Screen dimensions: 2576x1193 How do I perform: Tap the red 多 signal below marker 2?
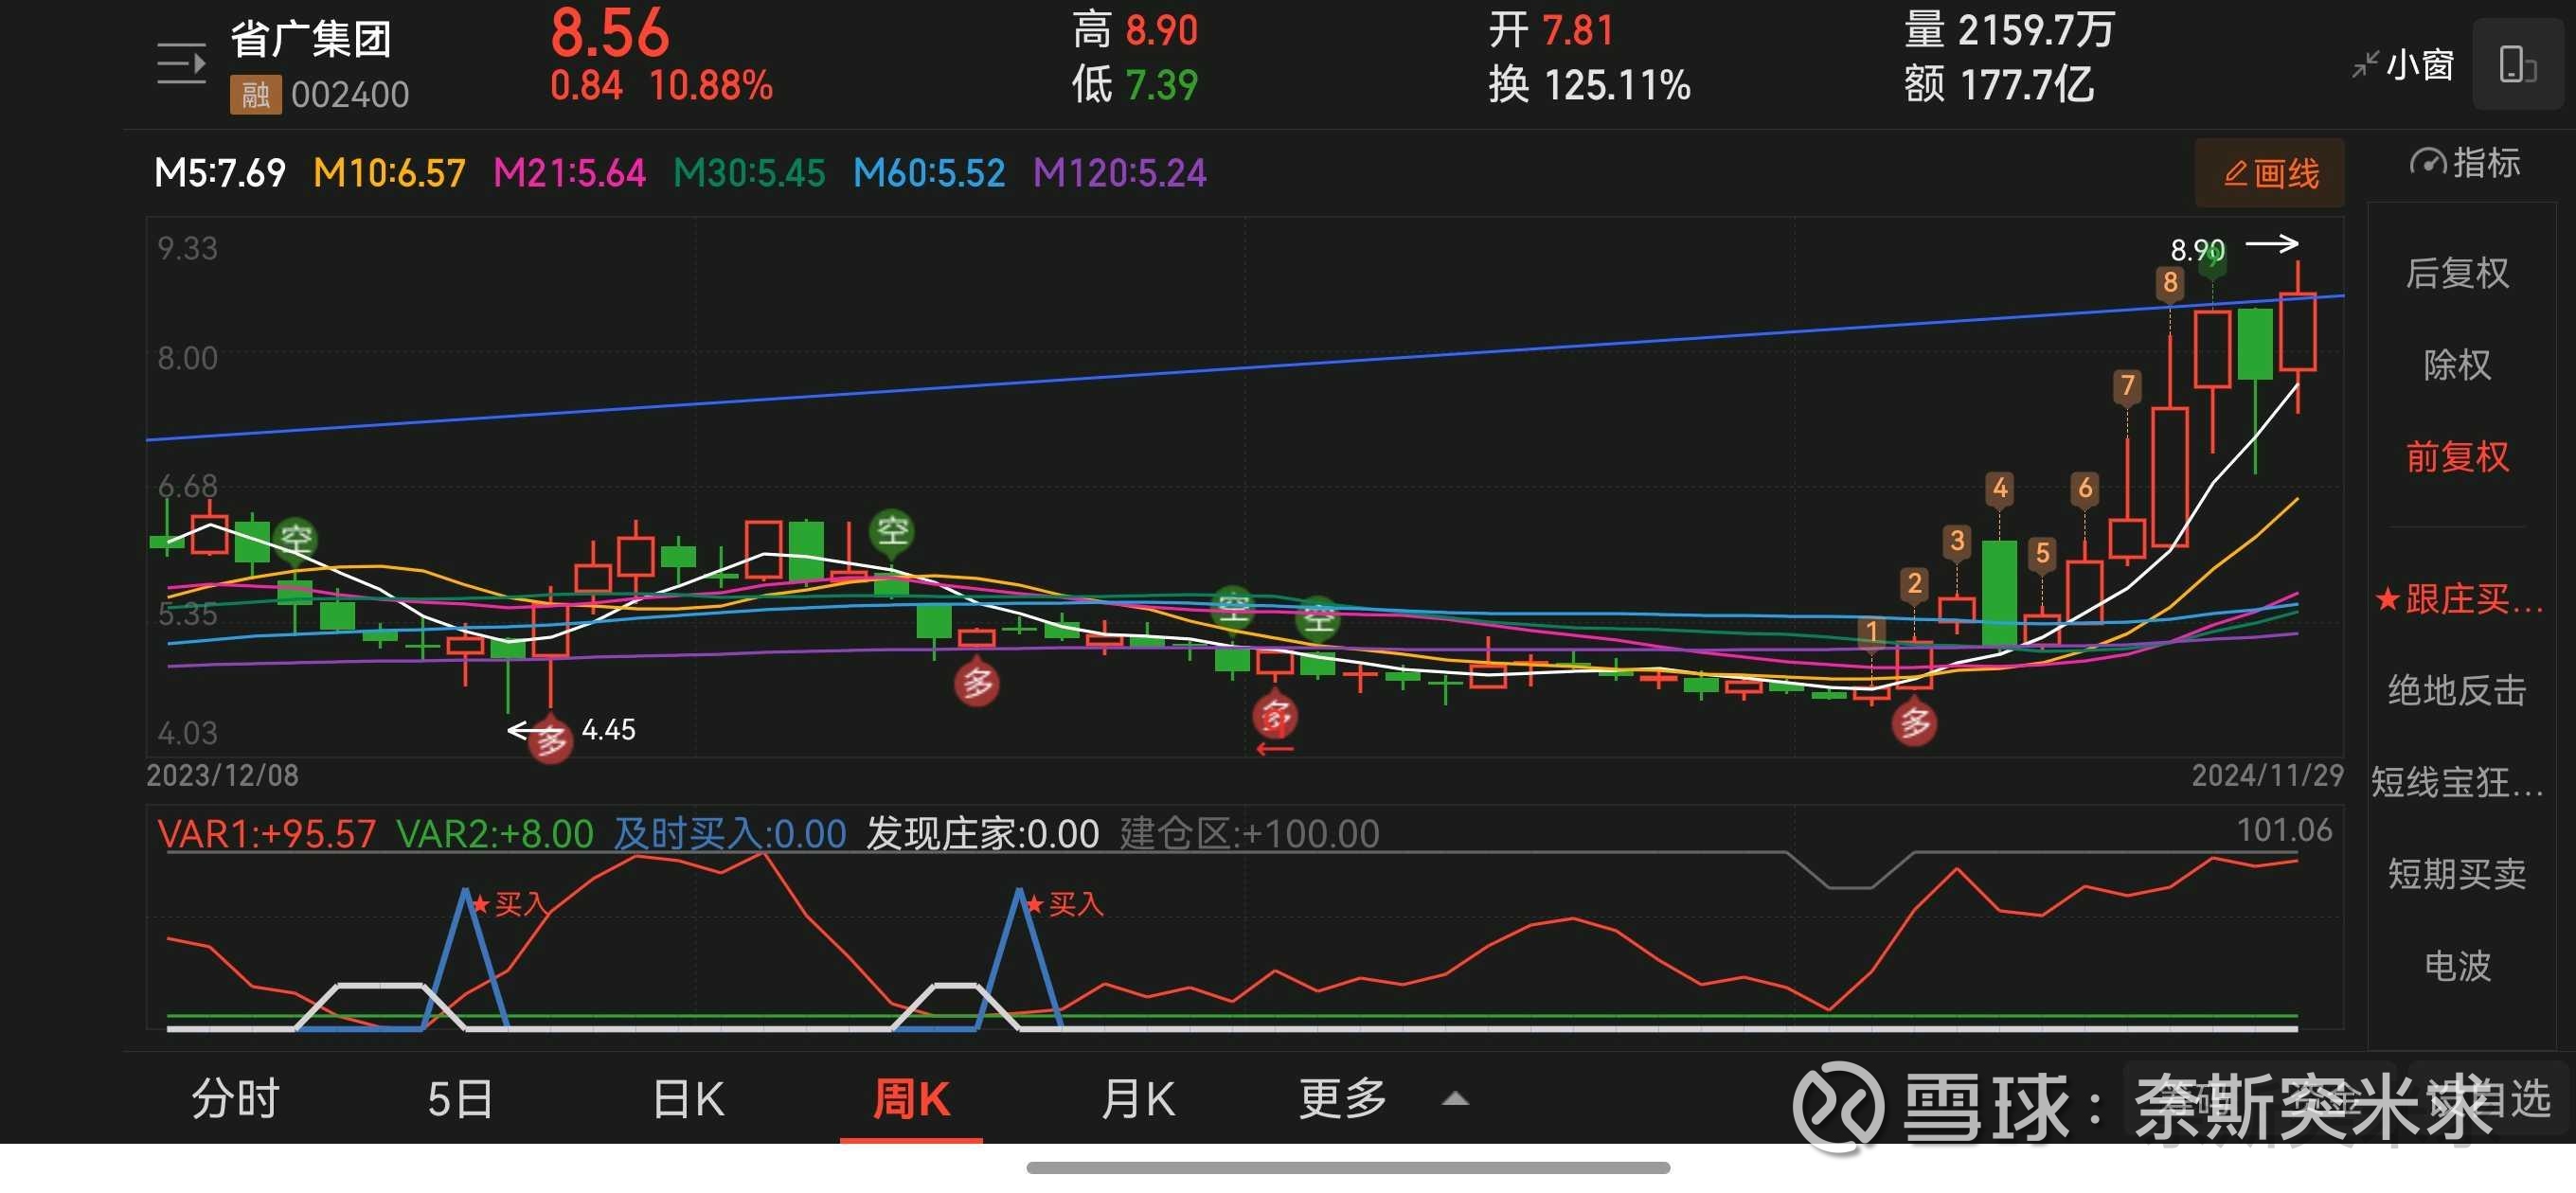(x=1914, y=722)
